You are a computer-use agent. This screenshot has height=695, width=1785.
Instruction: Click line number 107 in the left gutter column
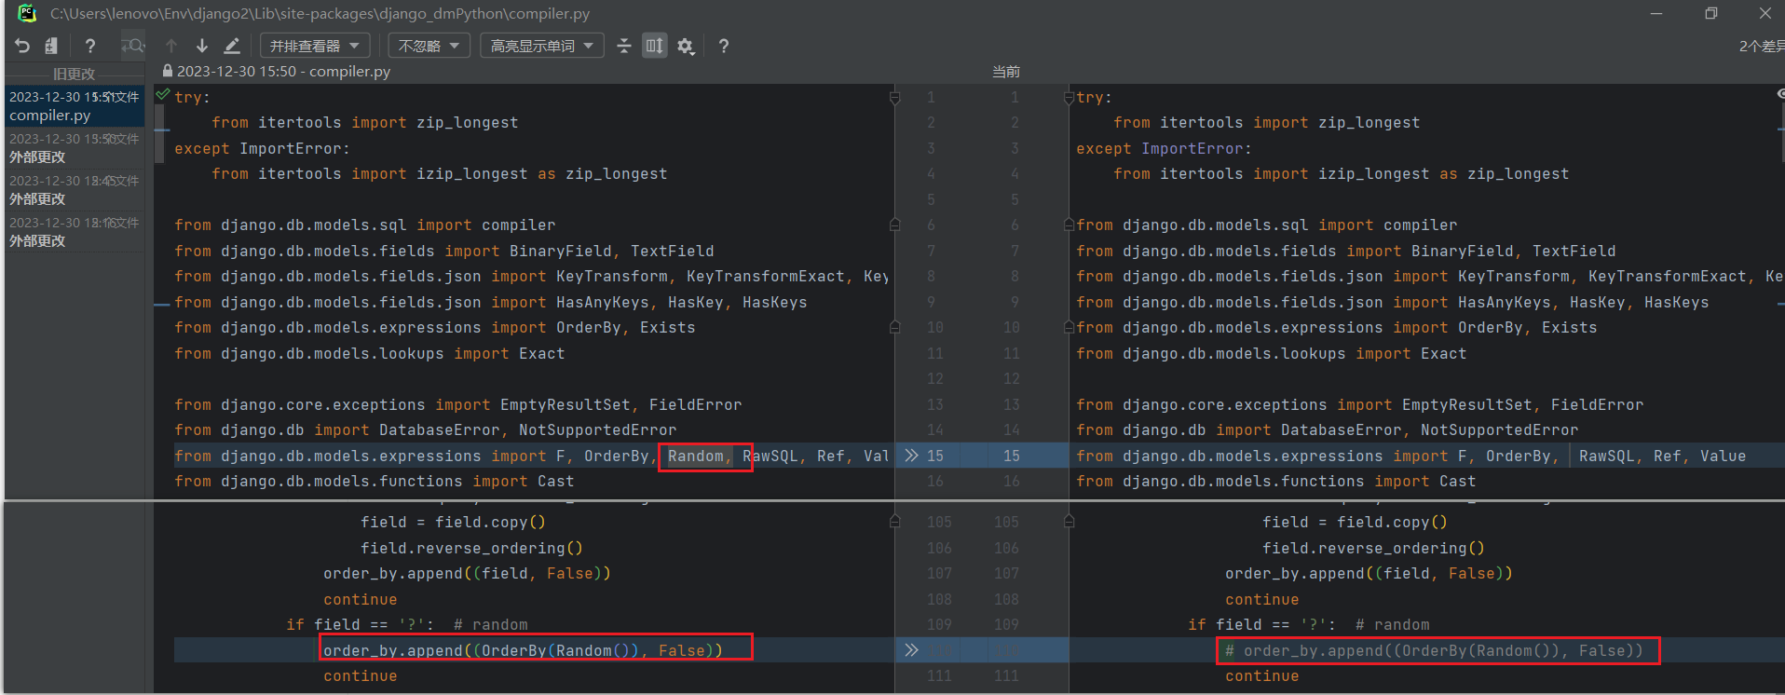click(x=939, y=573)
